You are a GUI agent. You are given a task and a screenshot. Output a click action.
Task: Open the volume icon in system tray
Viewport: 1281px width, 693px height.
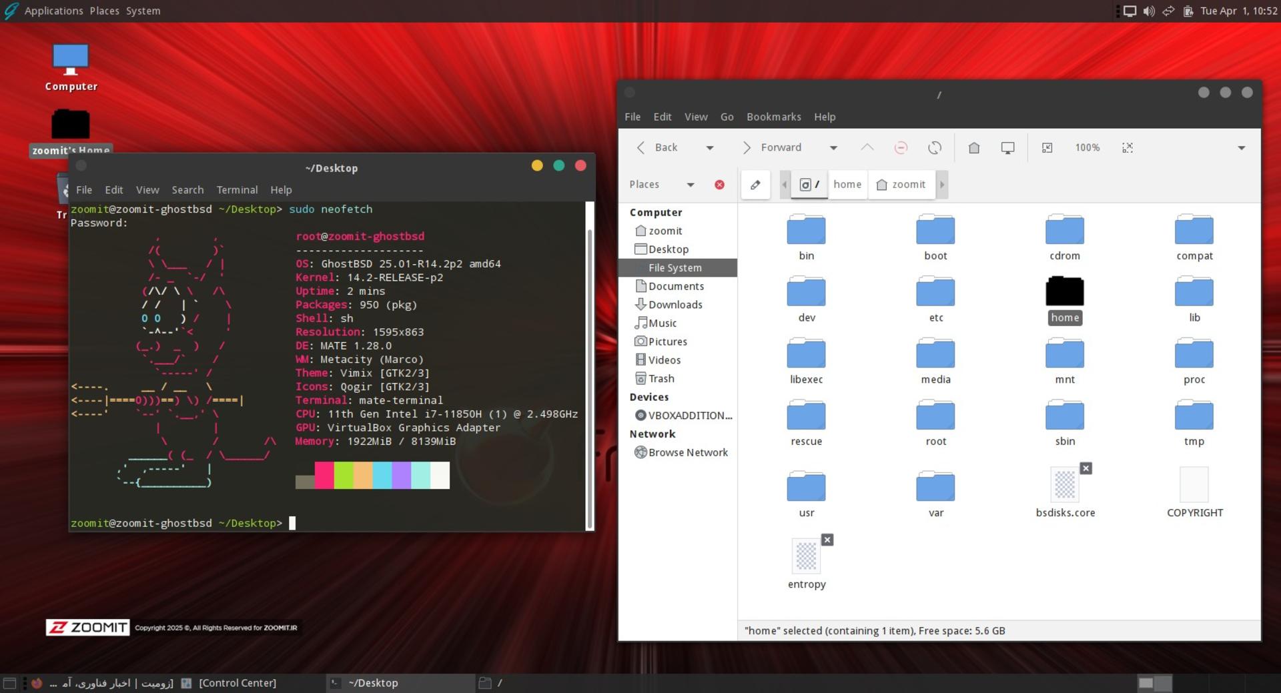click(x=1149, y=11)
